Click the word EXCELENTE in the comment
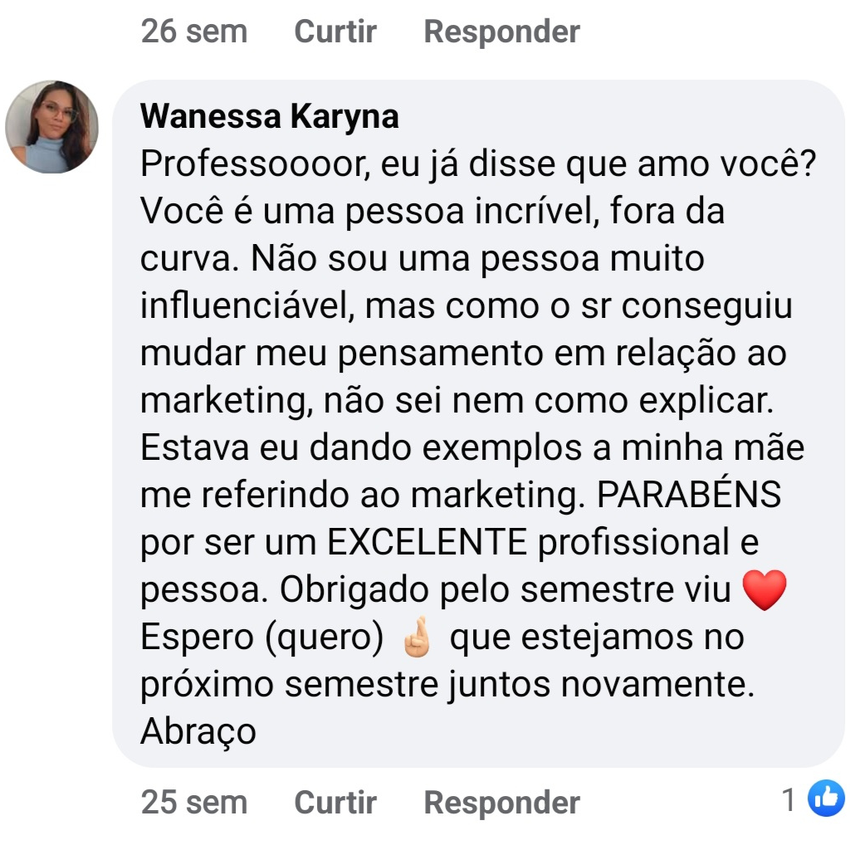850x850 pixels. [427, 541]
